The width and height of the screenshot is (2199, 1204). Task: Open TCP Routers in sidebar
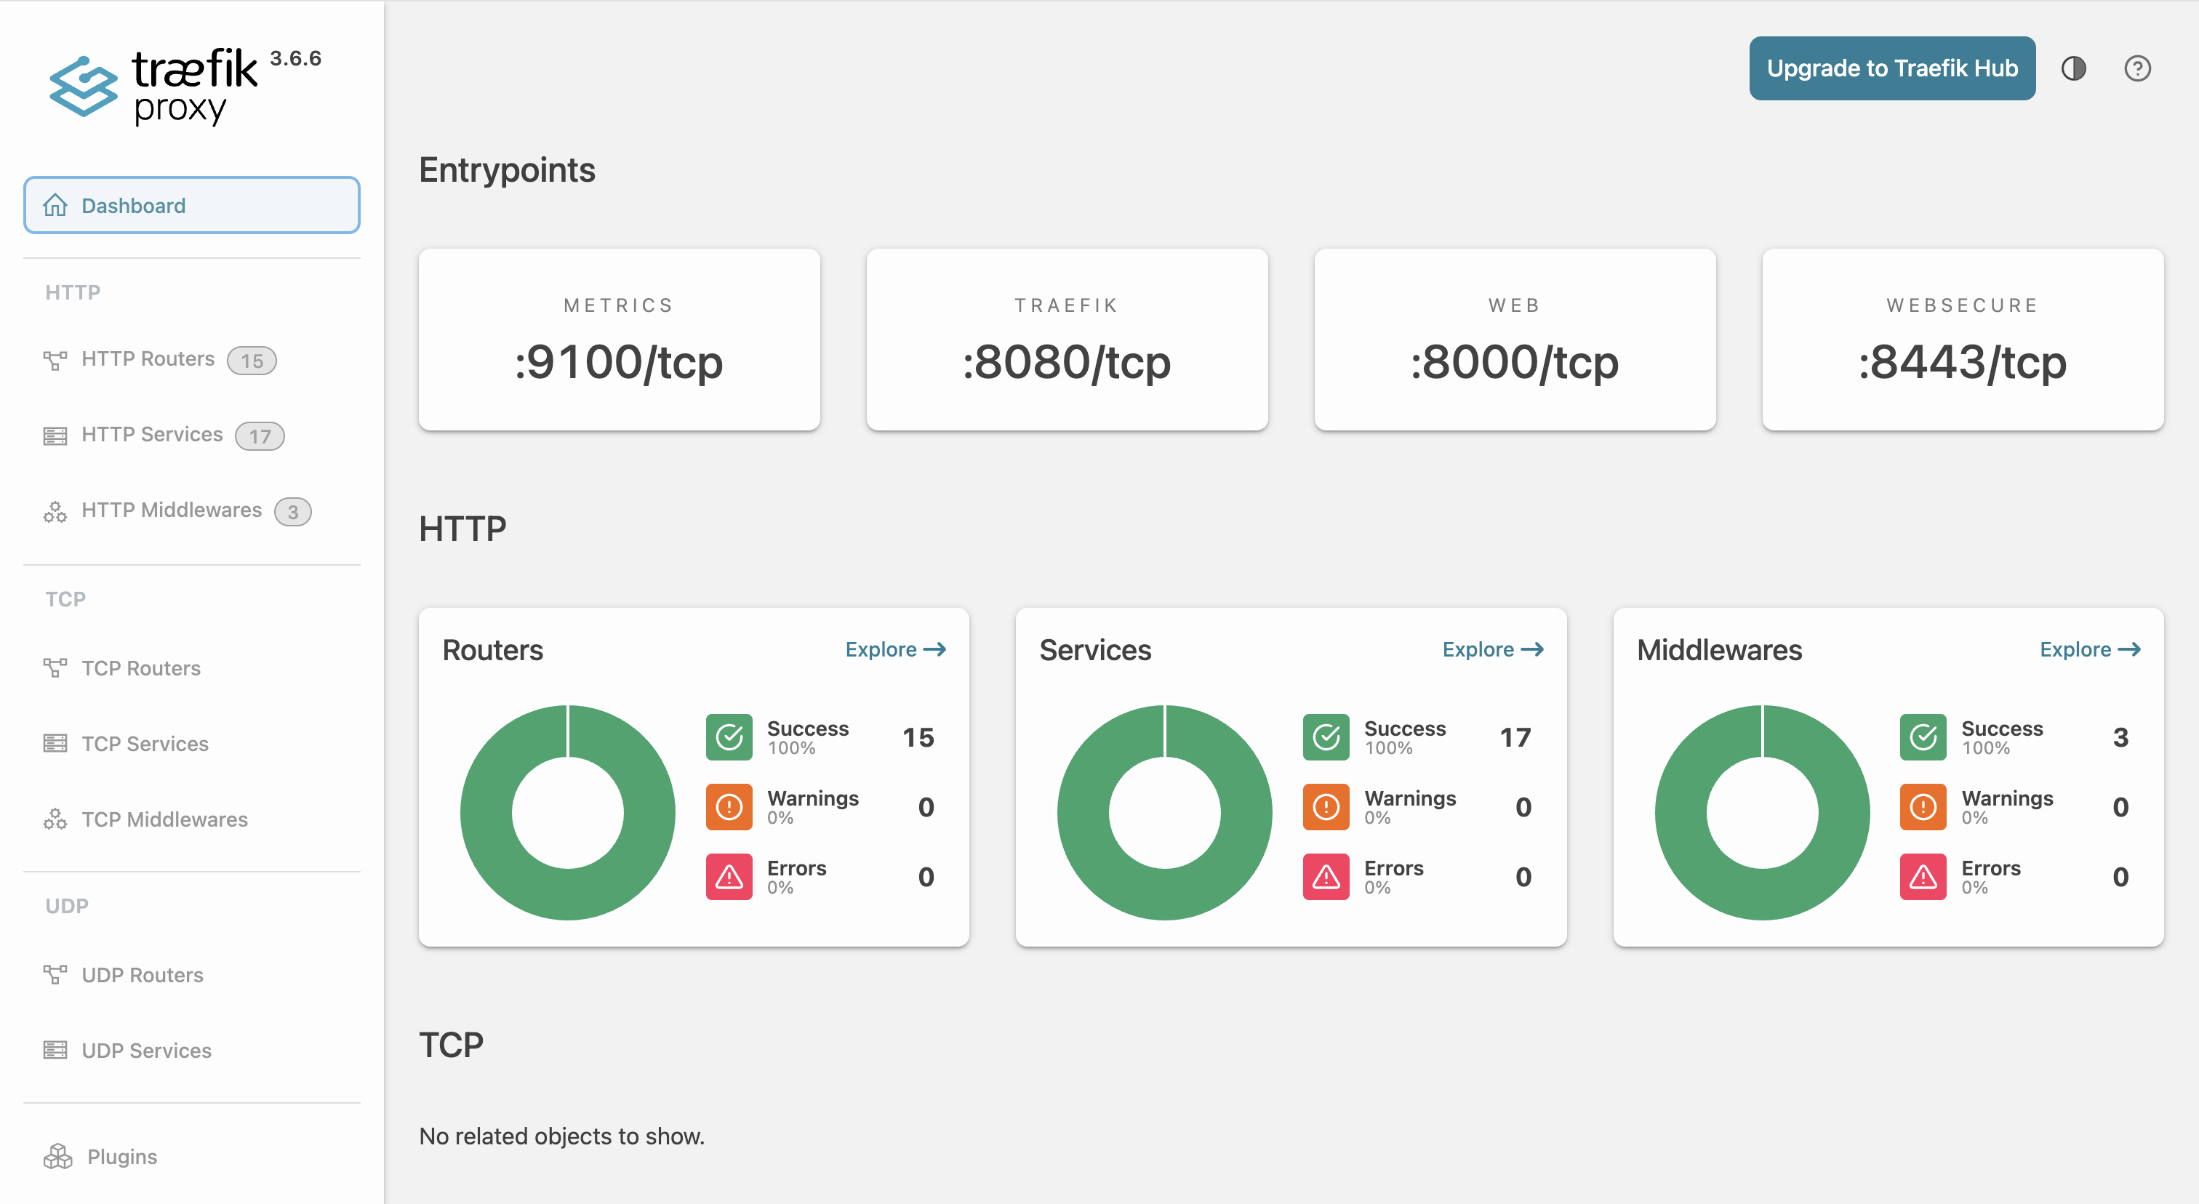click(141, 668)
